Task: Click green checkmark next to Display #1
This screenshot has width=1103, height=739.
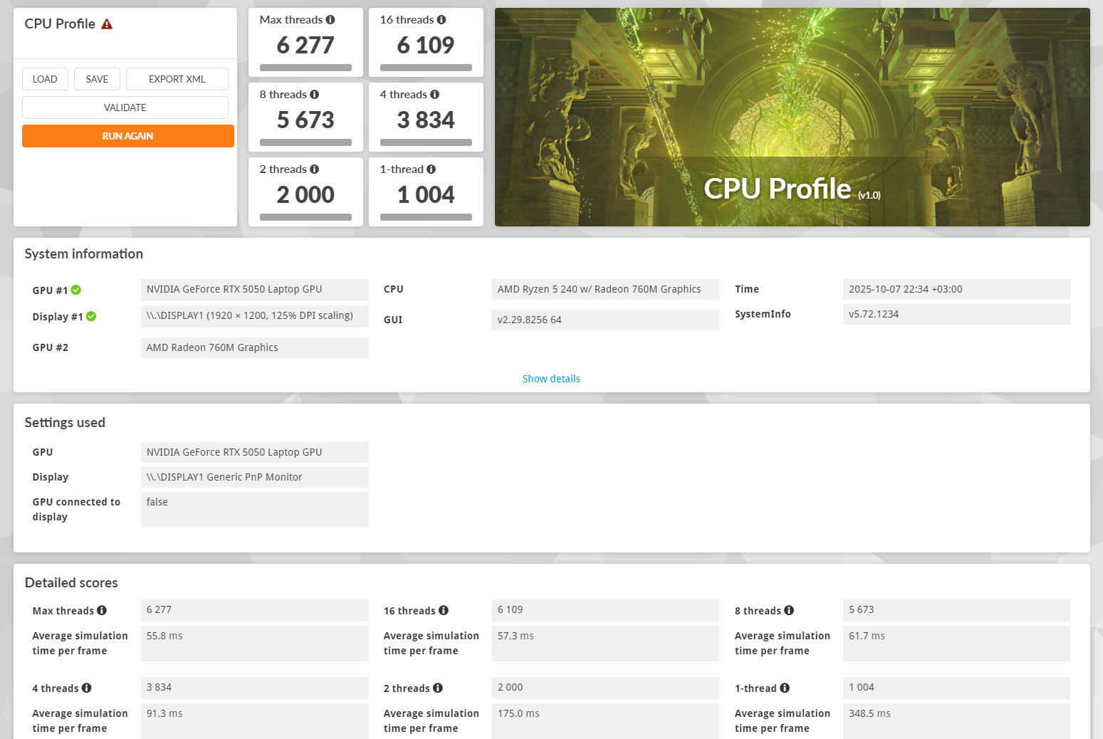Action: click(91, 317)
